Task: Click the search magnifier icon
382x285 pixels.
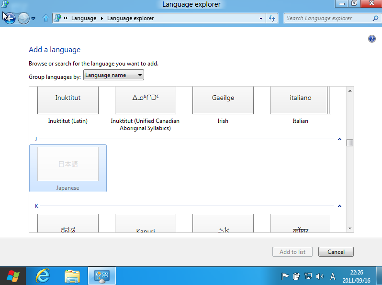Action: point(375,19)
